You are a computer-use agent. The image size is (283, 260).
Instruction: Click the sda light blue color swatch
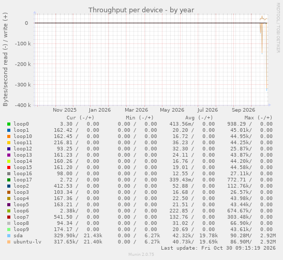(9, 236)
